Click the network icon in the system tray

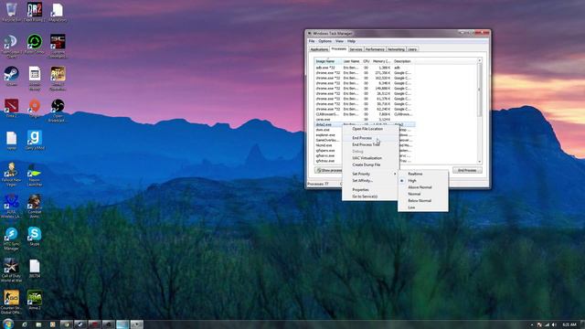tap(547, 325)
